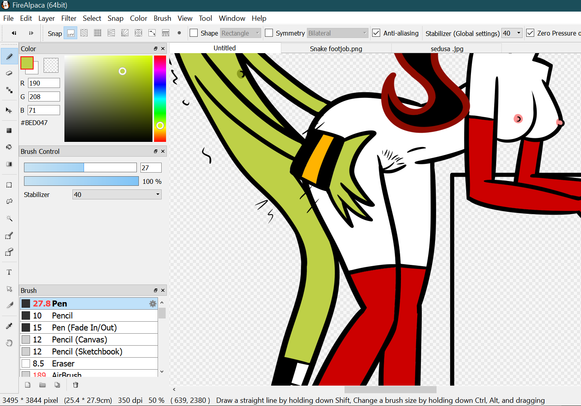Enable the Shape checkbox
The width and height of the screenshot is (581, 406).
pyautogui.click(x=194, y=33)
